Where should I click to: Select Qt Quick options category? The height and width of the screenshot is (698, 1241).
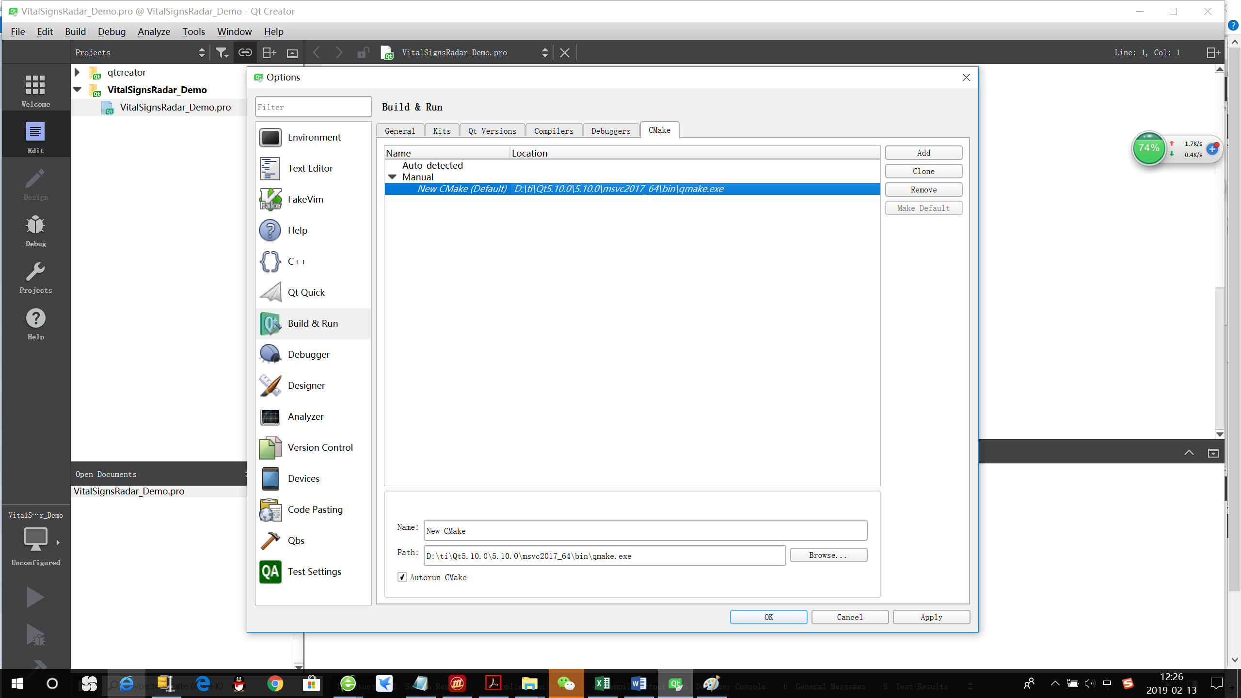(313, 292)
